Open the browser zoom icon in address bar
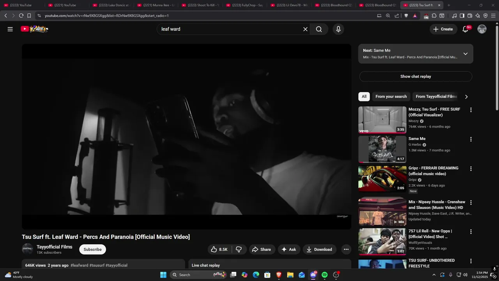The image size is (499, 281). pos(388,16)
